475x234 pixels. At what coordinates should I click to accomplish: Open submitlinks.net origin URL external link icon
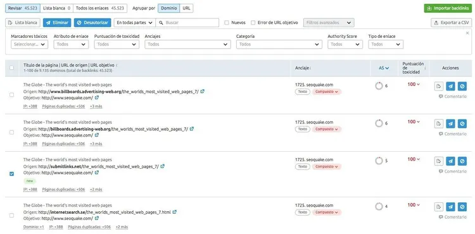click(x=162, y=166)
